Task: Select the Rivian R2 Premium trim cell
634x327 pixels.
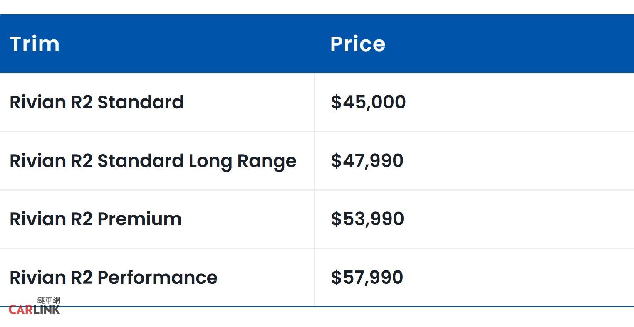Action: click(95, 219)
